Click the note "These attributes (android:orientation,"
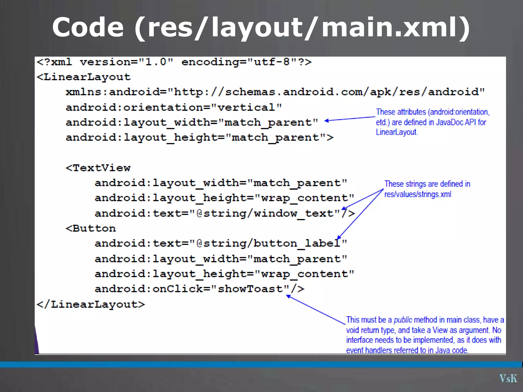The height and width of the screenshot is (392, 523). [433, 112]
